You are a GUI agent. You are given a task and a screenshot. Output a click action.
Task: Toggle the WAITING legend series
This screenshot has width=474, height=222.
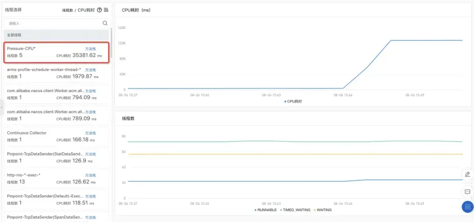pyautogui.click(x=323, y=210)
